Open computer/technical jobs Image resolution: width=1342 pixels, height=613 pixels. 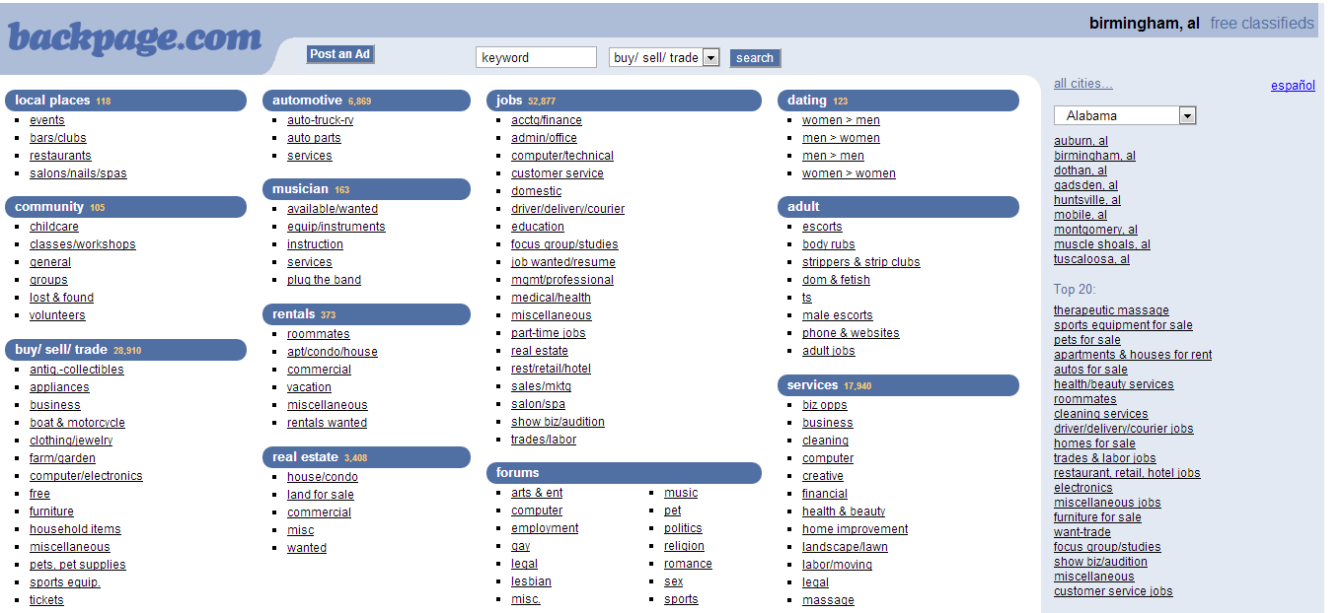[x=562, y=156]
